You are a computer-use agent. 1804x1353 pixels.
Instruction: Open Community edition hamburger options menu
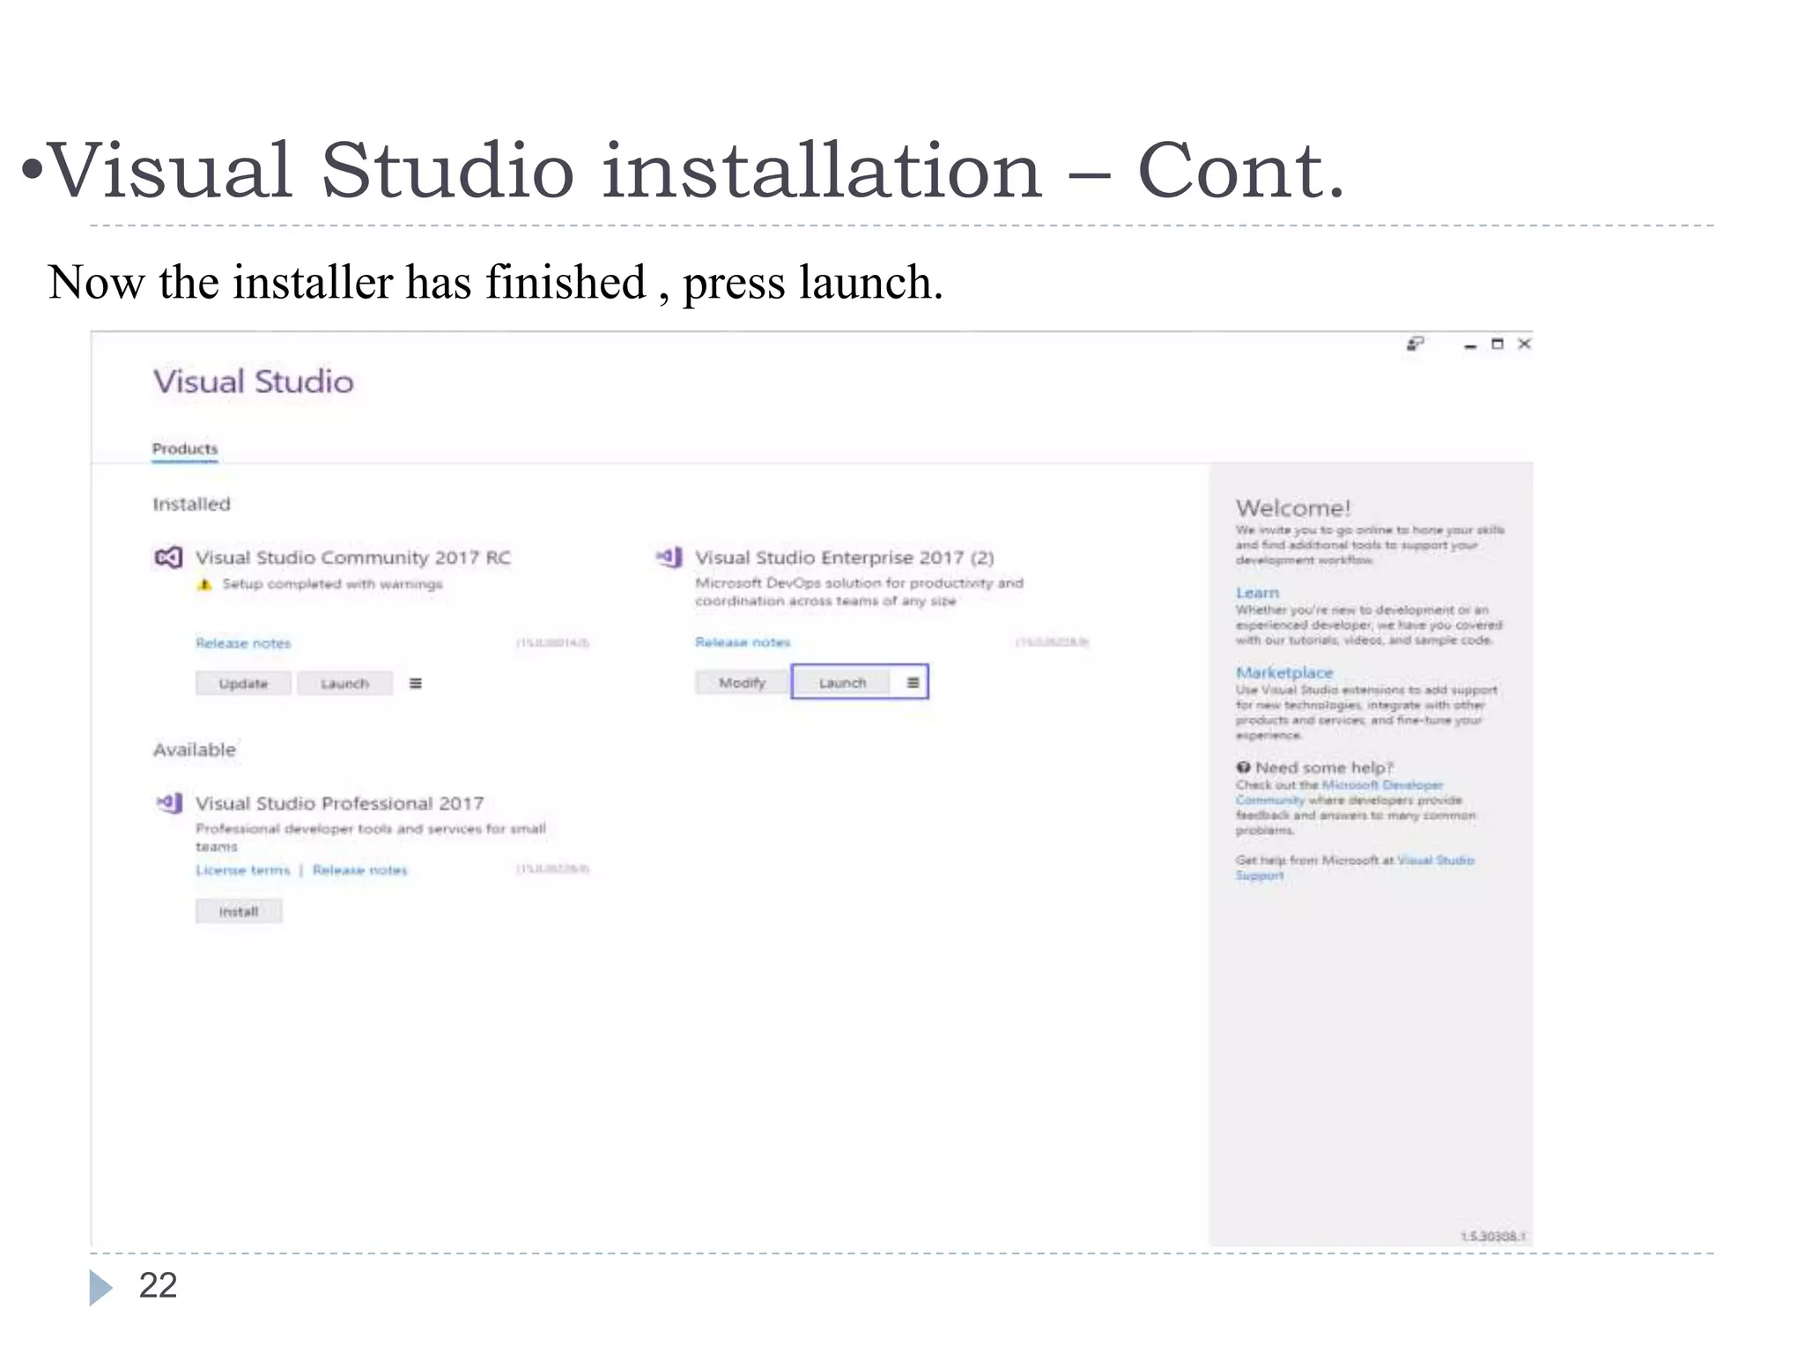click(x=416, y=684)
